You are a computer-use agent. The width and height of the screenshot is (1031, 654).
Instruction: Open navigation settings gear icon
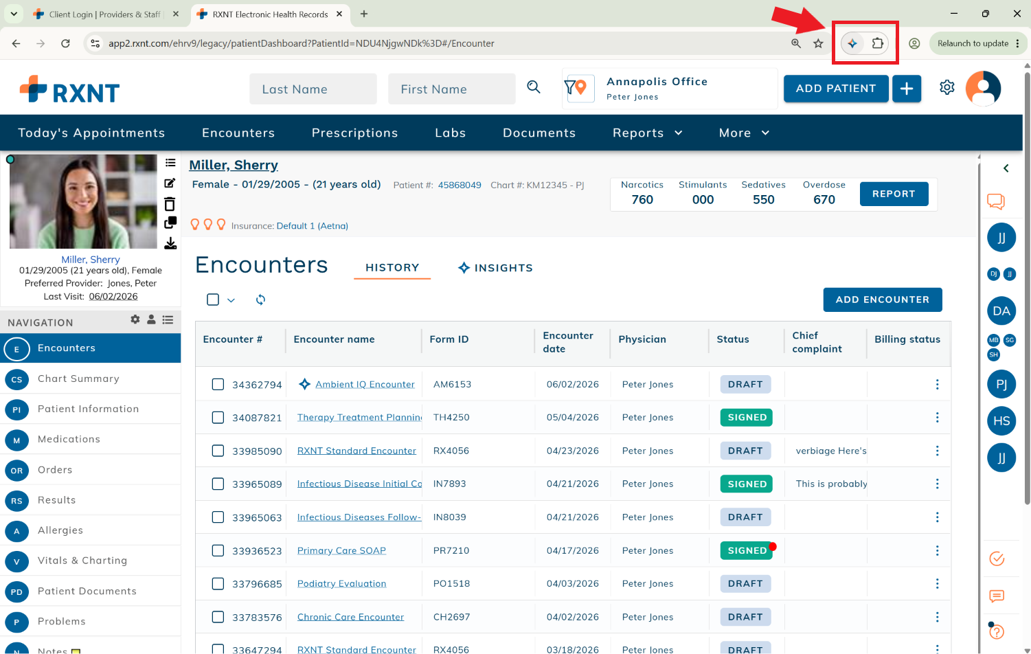pyautogui.click(x=135, y=319)
